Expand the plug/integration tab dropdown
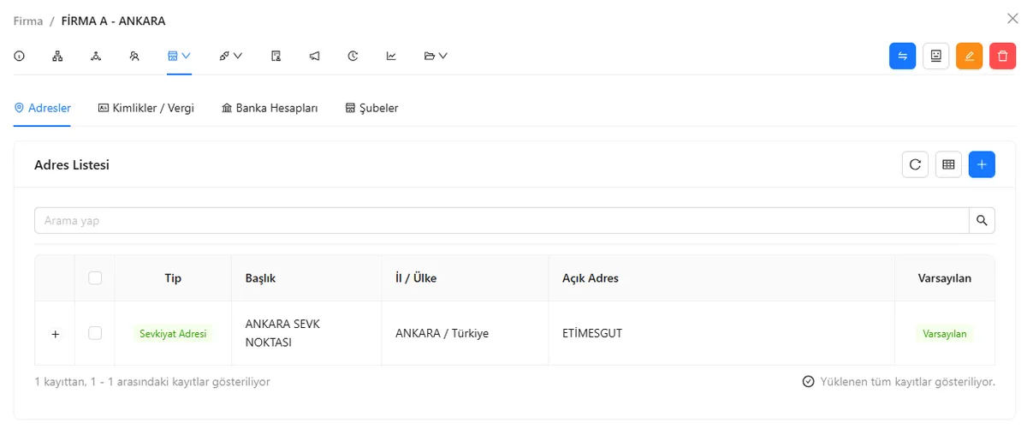 click(231, 56)
